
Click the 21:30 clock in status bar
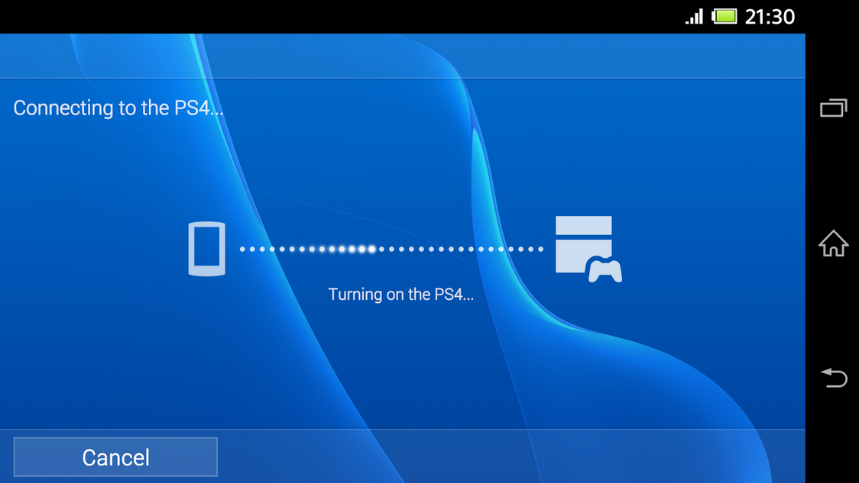pos(770,16)
